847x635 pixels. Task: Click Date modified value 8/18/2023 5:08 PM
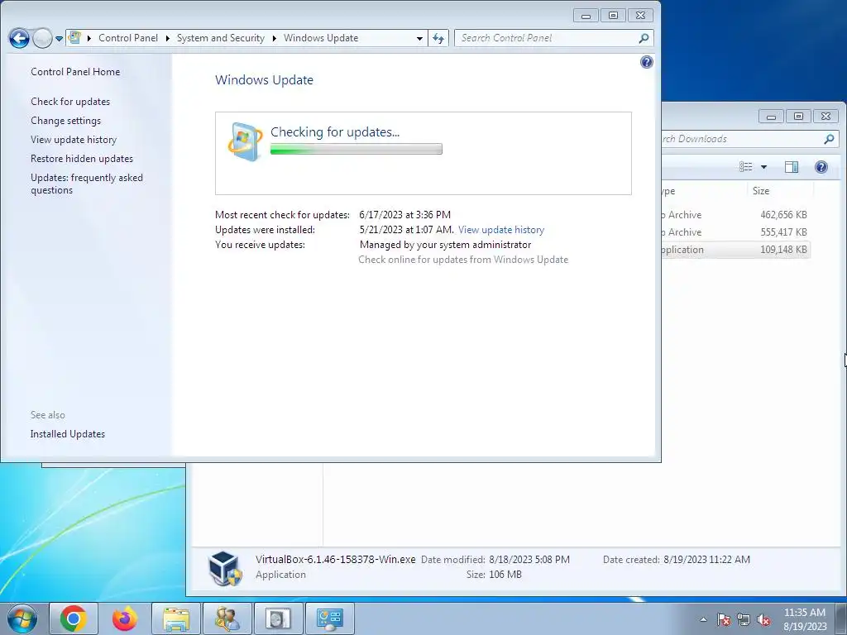[x=529, y=560]
